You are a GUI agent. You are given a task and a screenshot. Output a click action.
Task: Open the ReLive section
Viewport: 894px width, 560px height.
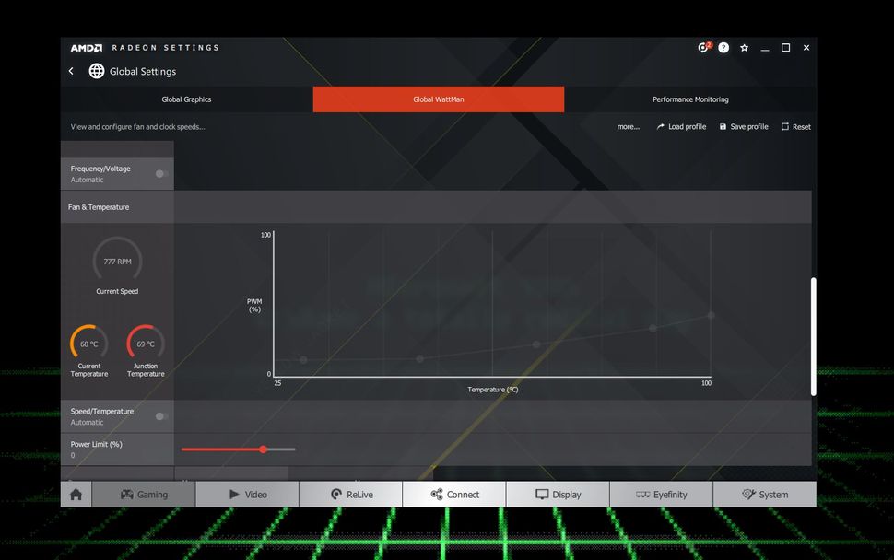[350, 494]
